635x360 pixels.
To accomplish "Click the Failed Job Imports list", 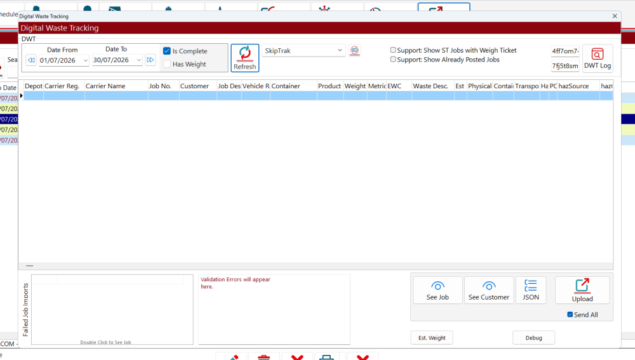I will tap(112, 310).
